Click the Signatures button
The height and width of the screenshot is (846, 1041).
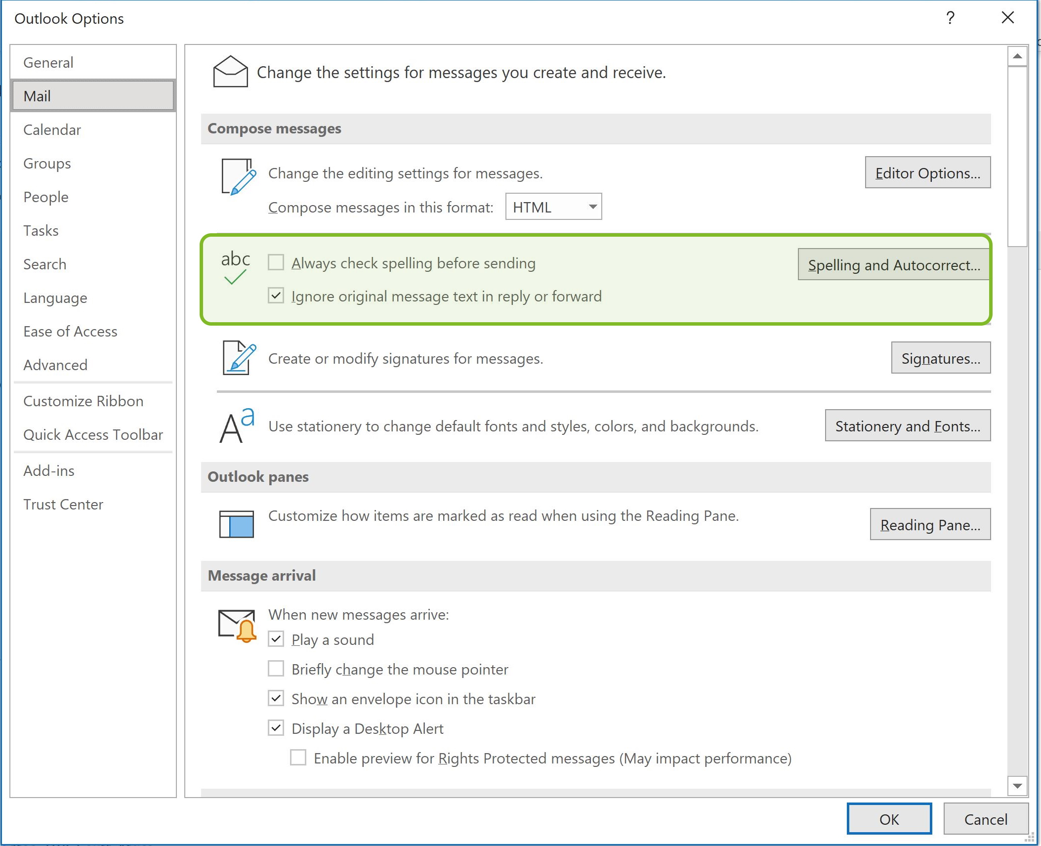pos(940,358)
